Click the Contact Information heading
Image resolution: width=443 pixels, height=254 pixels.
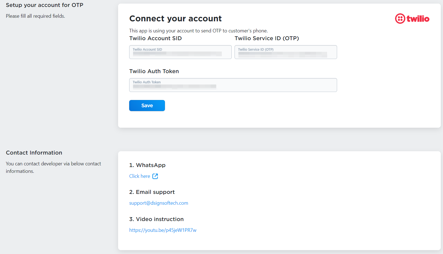(34, 153)
